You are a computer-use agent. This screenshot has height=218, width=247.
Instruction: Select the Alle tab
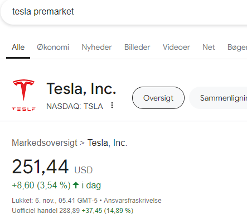pos(18,47)
